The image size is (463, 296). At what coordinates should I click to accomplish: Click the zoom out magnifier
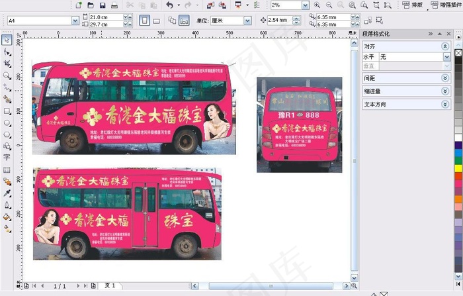[x=329, y=5]
